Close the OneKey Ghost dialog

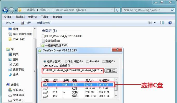coord(117,49)
